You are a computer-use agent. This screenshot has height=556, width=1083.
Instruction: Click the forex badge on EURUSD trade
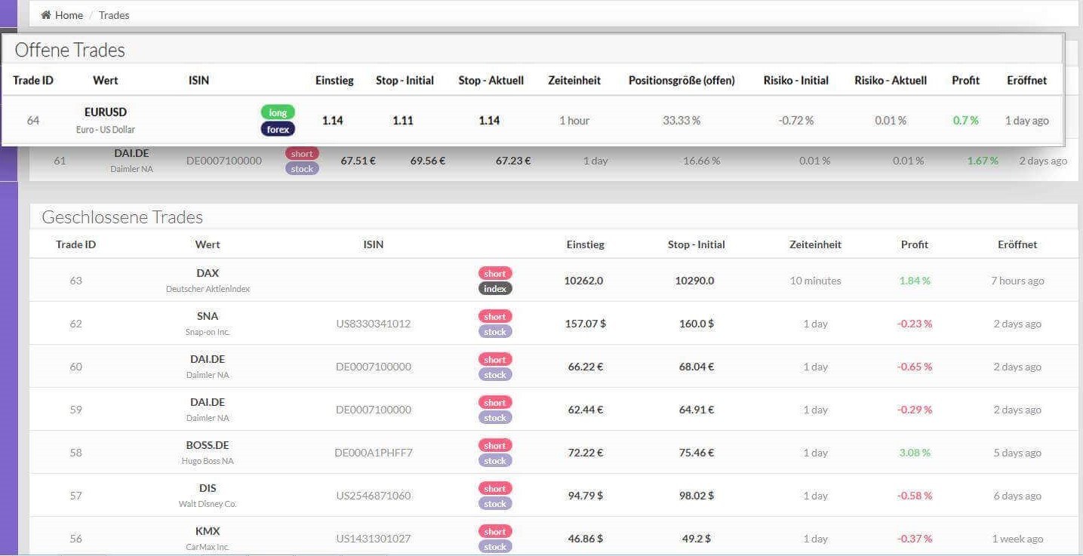(278, 129)
